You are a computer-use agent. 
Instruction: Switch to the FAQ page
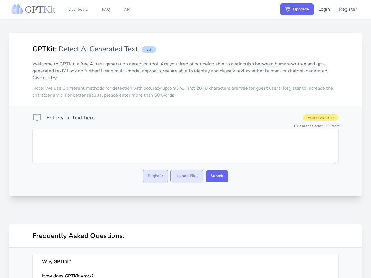106,9
